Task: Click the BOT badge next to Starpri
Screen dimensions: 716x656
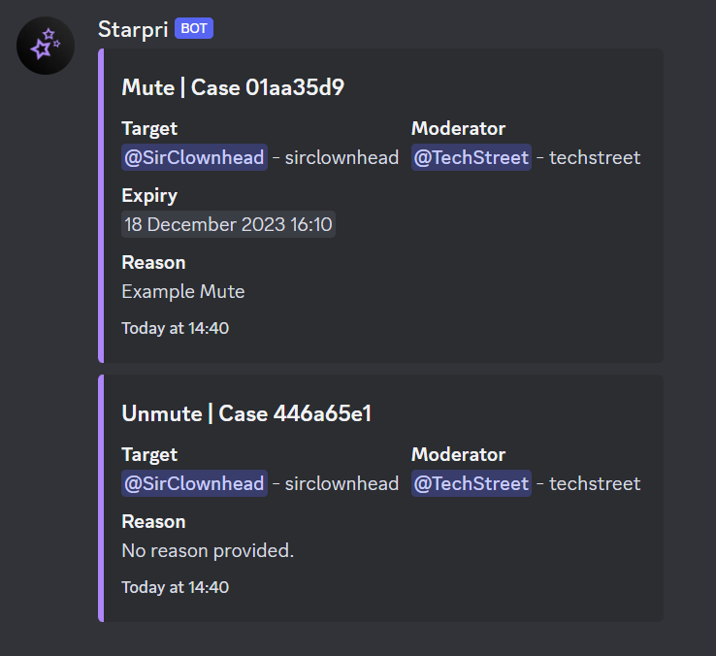Action: click(x=194, y=29)
